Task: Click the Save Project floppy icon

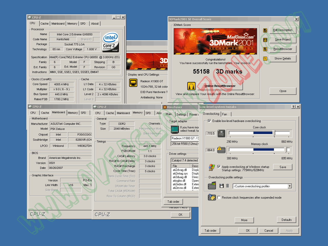Action: (265, 40)
